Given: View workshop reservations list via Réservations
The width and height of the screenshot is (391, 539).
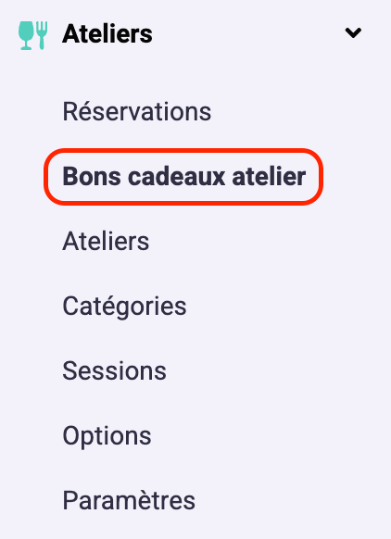Looking at the screenshot, I should click(x=137, y=111).
